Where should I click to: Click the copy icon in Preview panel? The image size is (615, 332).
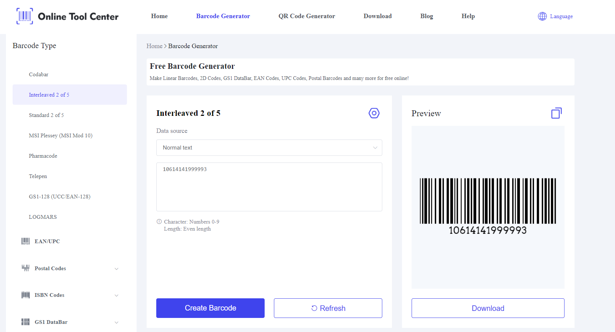coord(556,113)
